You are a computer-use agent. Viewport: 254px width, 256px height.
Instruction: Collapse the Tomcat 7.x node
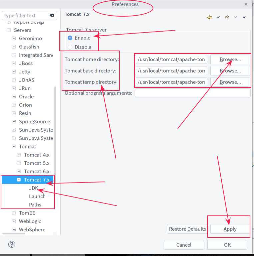click(x=19, y=180)
